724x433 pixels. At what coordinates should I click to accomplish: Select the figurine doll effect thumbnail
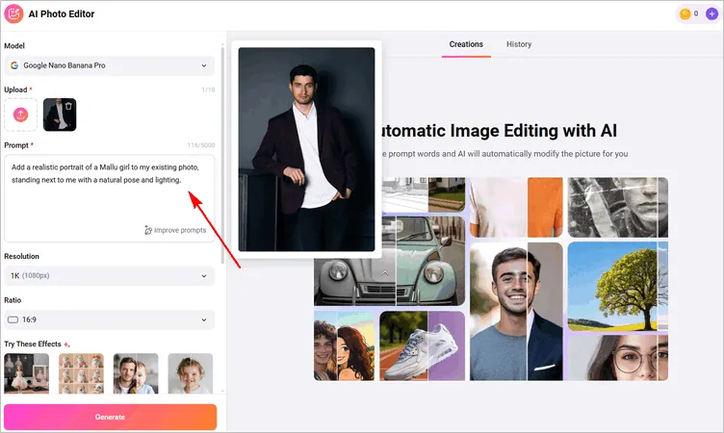coord(26,373)
